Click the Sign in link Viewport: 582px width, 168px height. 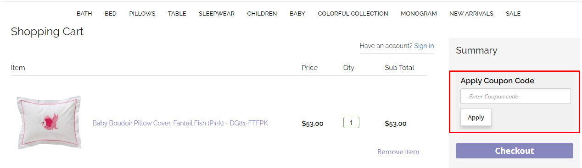click(424, 46)
